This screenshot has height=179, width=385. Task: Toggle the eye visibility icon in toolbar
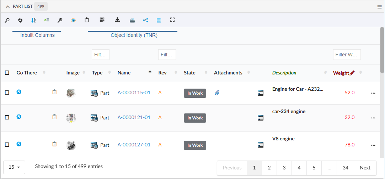coord(73,20)
